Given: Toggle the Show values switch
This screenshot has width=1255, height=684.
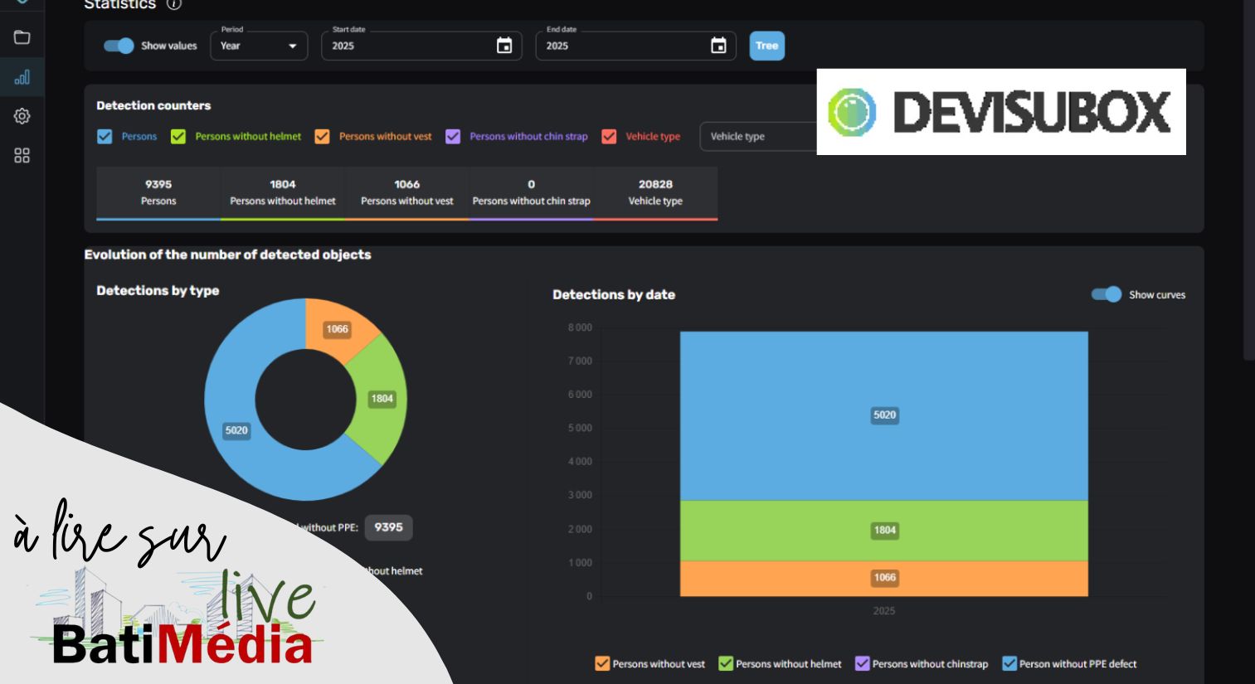Looking at the screenshot, I should coord(119,46).
